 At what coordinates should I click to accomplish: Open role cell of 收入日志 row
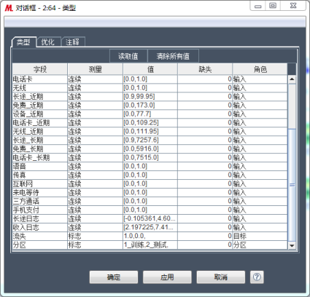tap(260, 227)
